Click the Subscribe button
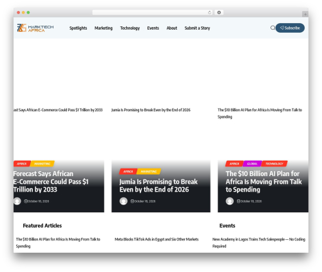This screenshot has height=272, width=322. coord(290,28)
